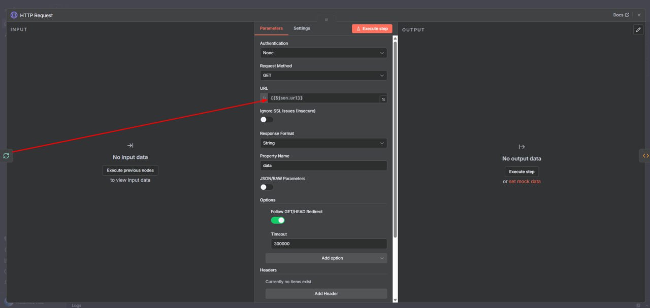This screenshot has height=308, width=650.
Task: Select the Timeout value input field
Action: (x=329, y=244)
